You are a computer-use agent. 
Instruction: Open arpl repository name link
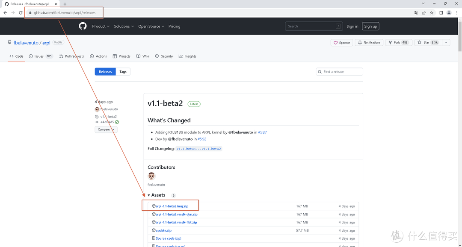point(46,43)
